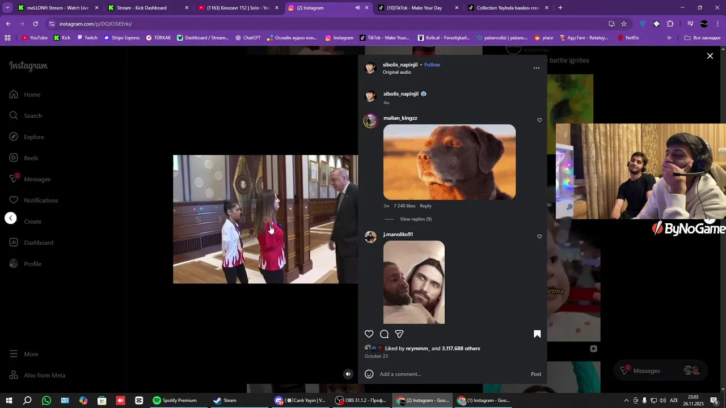The height and width of the screenshot is (408, 726).
Task: Switch to the Collection Yayında tab
Action: point(508,8)
